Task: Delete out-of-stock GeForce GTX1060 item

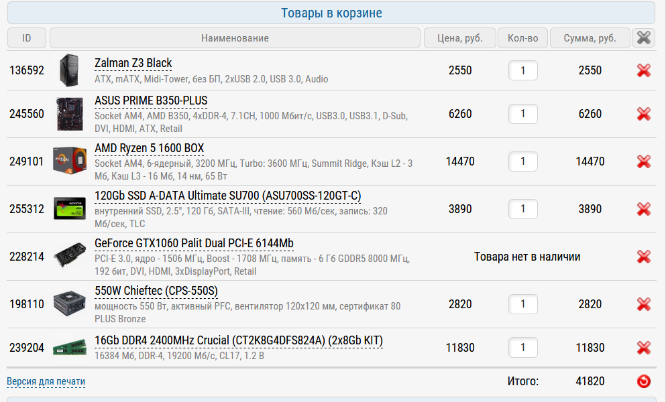Action: (x=643, y=257)
